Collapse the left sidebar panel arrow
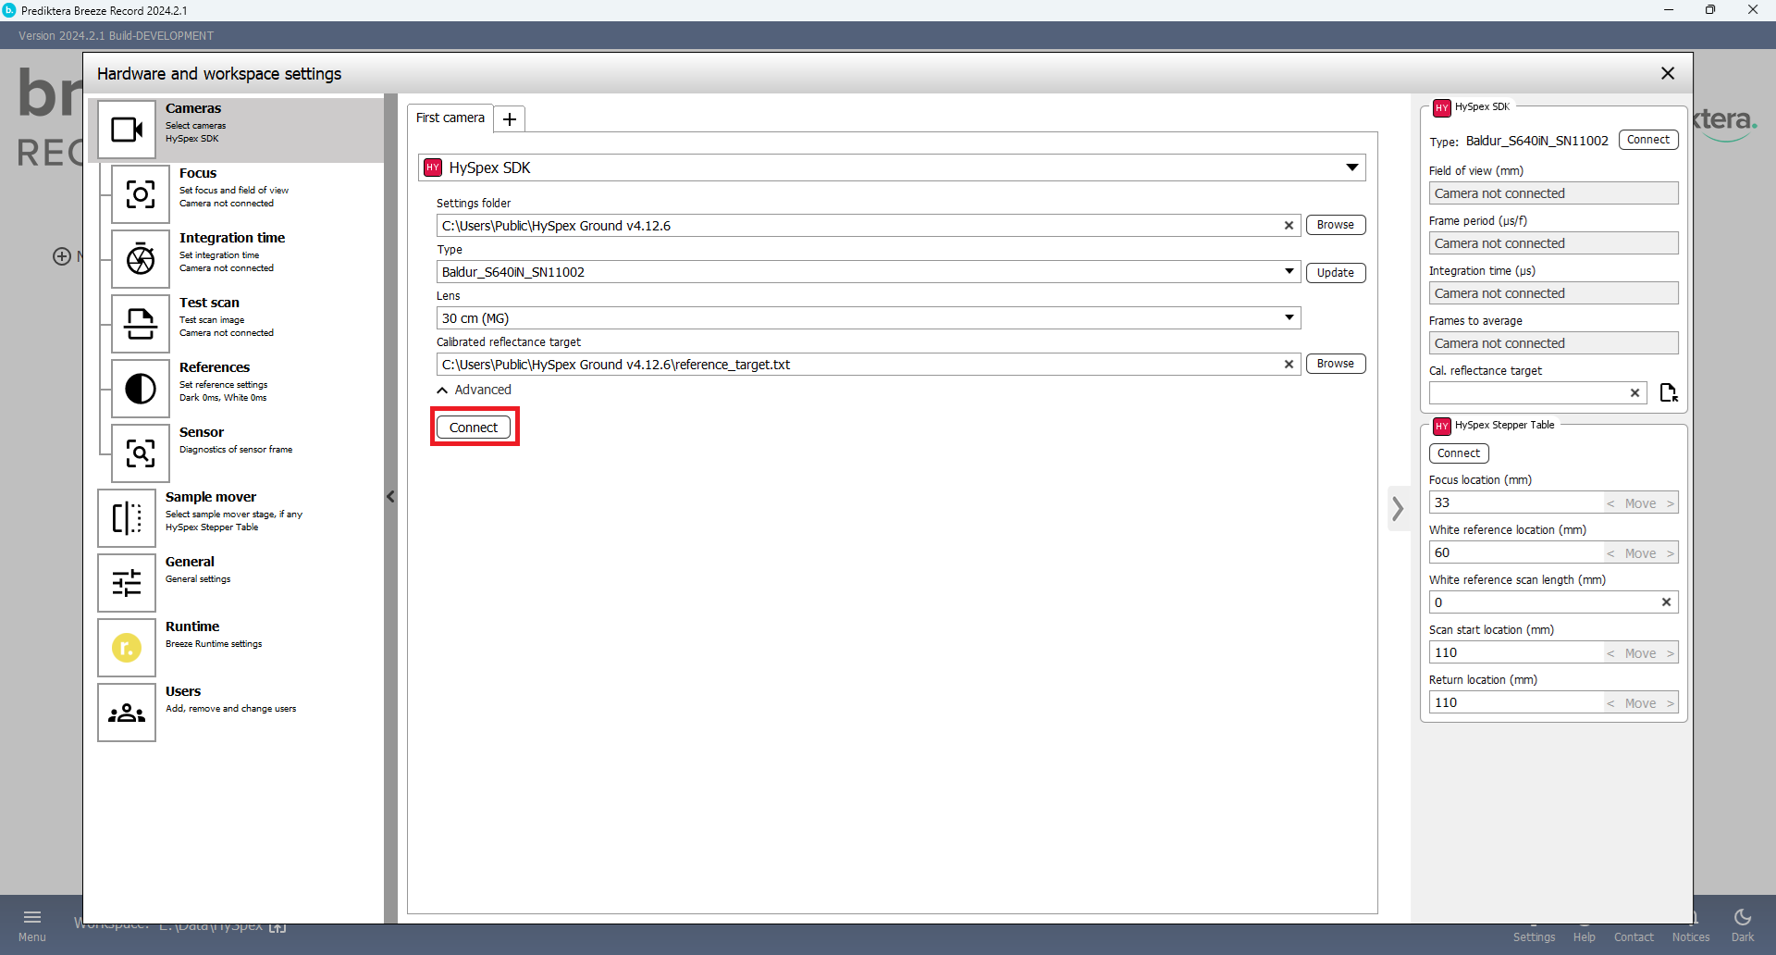 390,497
